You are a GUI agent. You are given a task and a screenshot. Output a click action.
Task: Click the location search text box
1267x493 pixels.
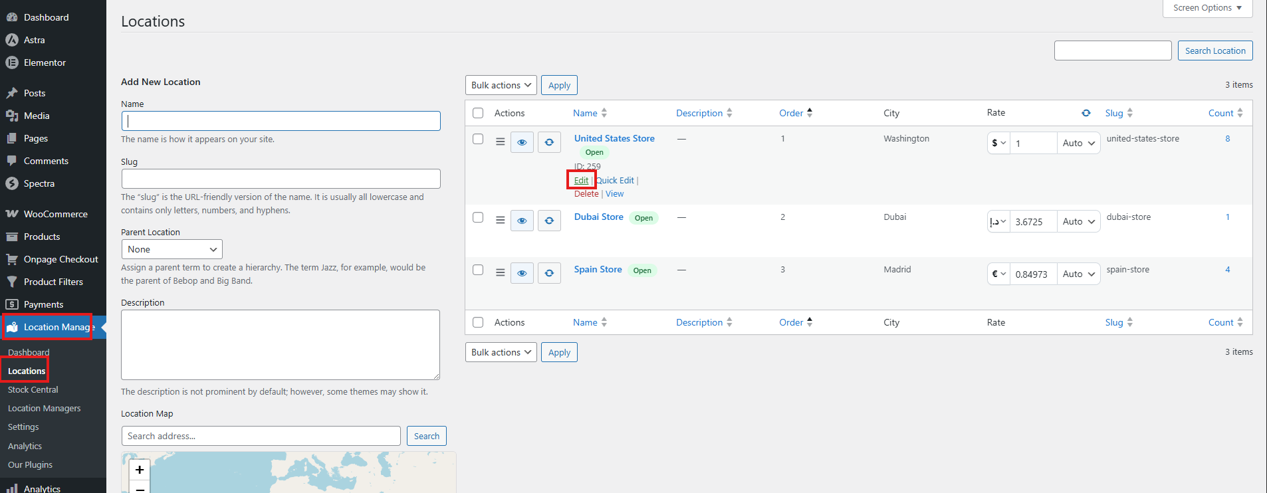pos(1113,50)
